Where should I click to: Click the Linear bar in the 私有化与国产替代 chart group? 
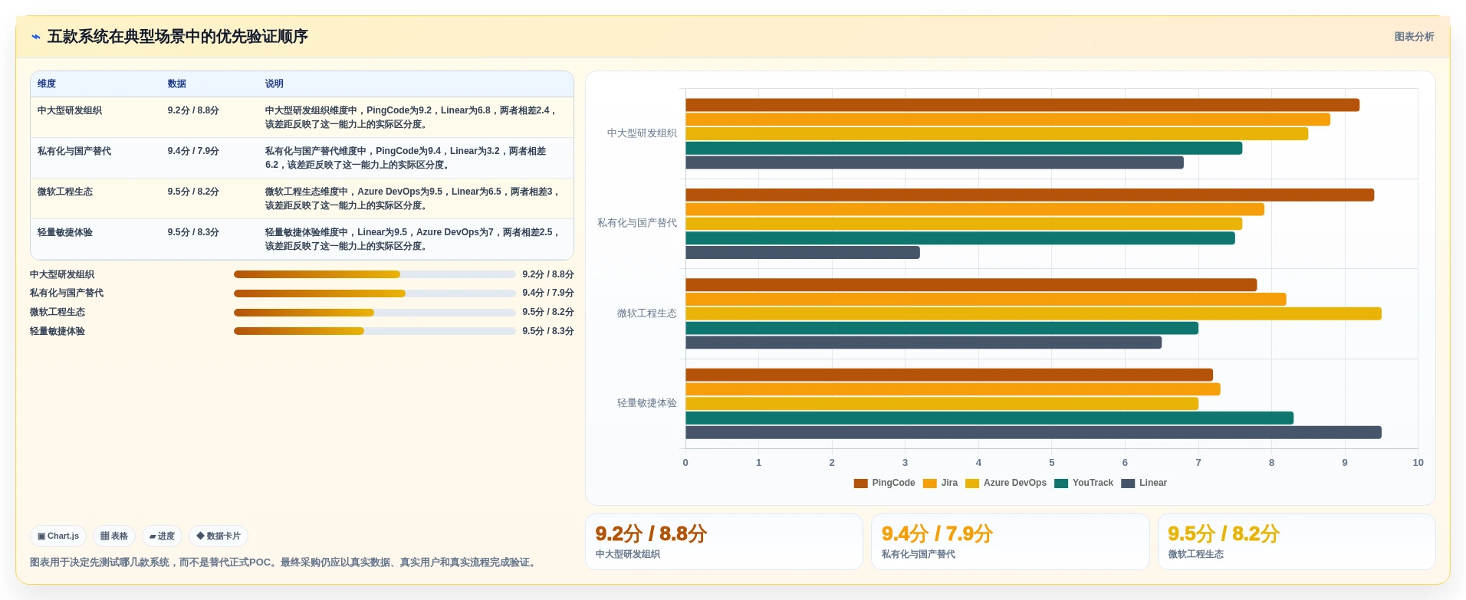point(803,253)
